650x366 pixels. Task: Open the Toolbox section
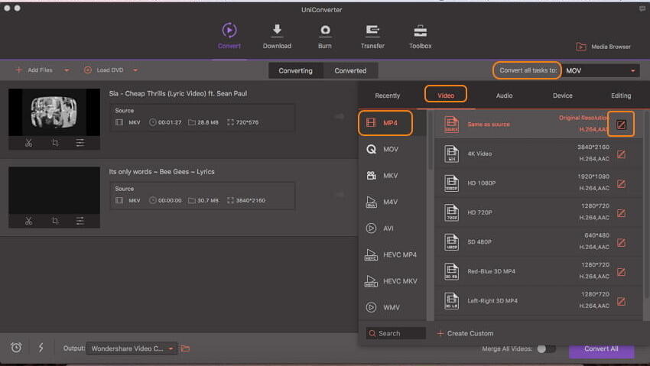421,36
